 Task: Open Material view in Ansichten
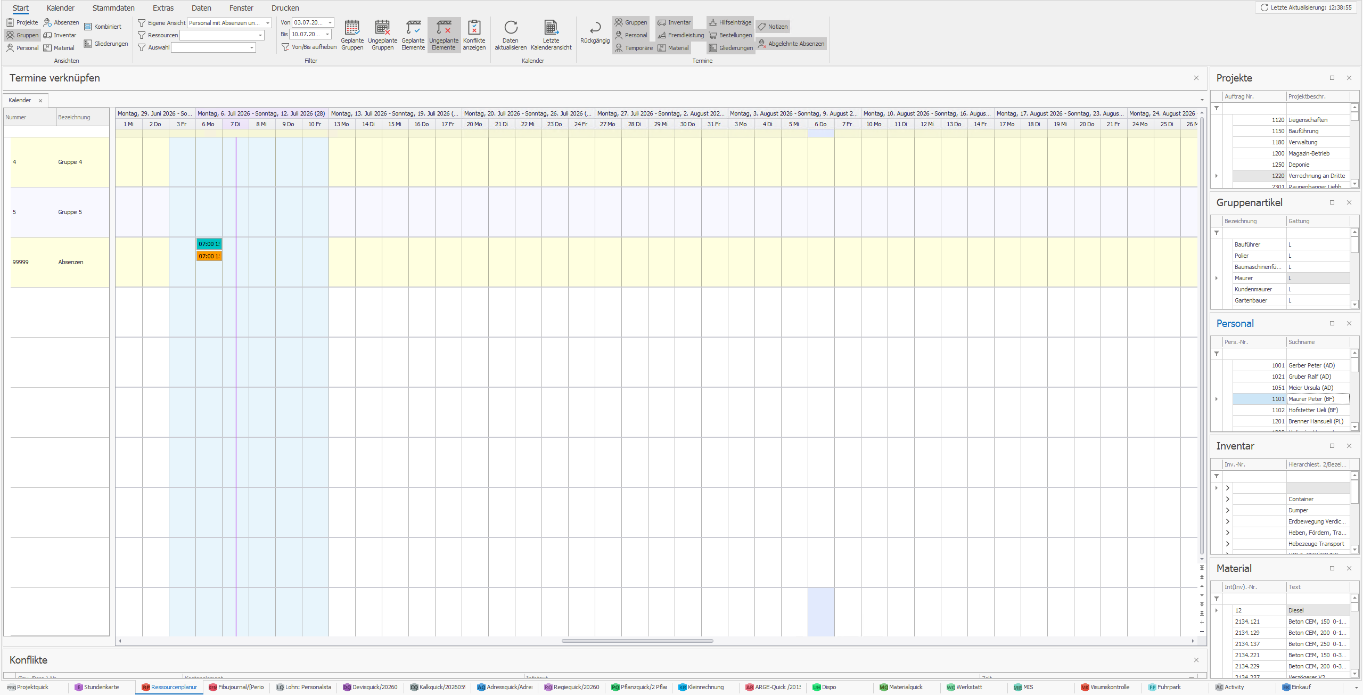click(59, 48)
